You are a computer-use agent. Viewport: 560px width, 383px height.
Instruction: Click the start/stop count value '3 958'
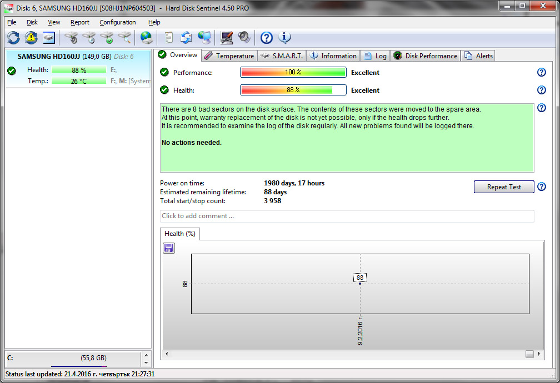(272, 201)
